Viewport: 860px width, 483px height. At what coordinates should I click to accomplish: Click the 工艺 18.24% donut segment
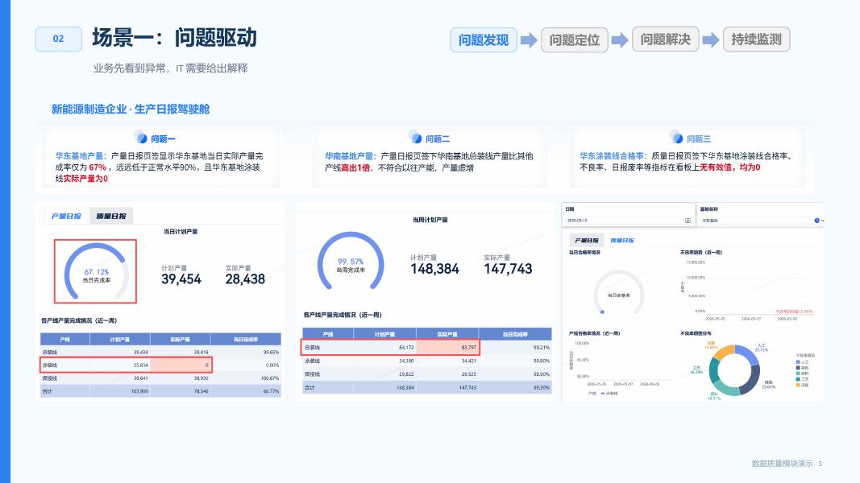pos(714,369)
